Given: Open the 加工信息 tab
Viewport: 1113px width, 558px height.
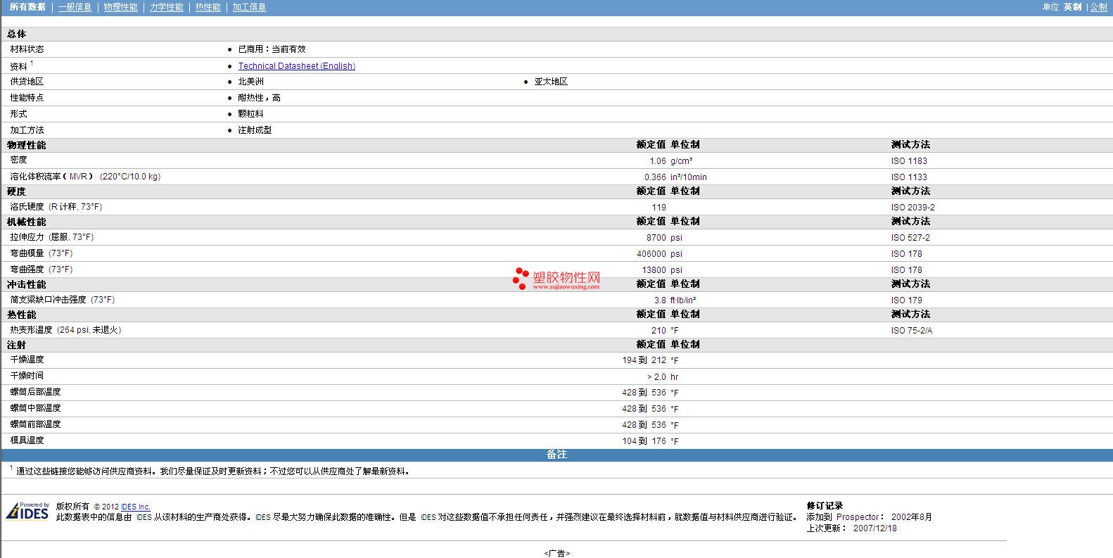Looking at the screenshot, I should click(x=249, y=7).
